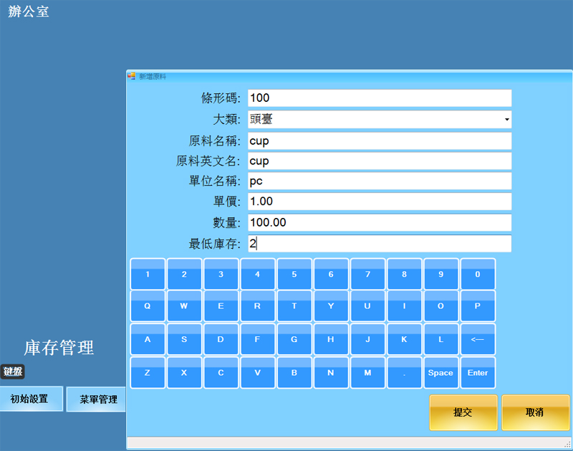The height and width of the screenshot is (451, 573).
Task: Tap the letter M key
Action: (x=367, y=373)
